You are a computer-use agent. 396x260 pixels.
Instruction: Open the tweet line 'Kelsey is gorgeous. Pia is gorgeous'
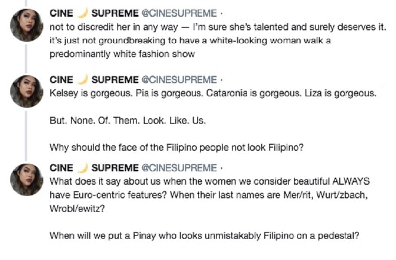(213, 93)
